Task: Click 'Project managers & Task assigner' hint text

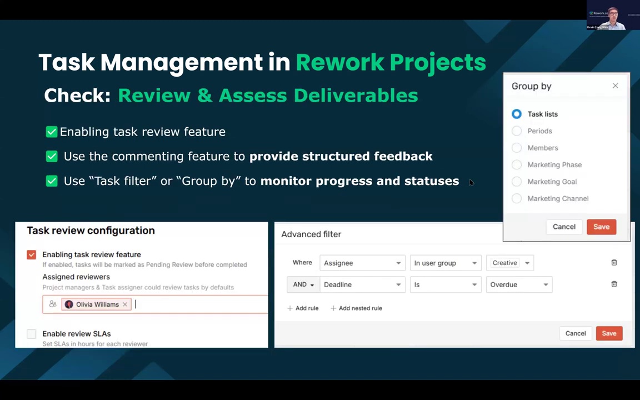Action: point(138,287)
